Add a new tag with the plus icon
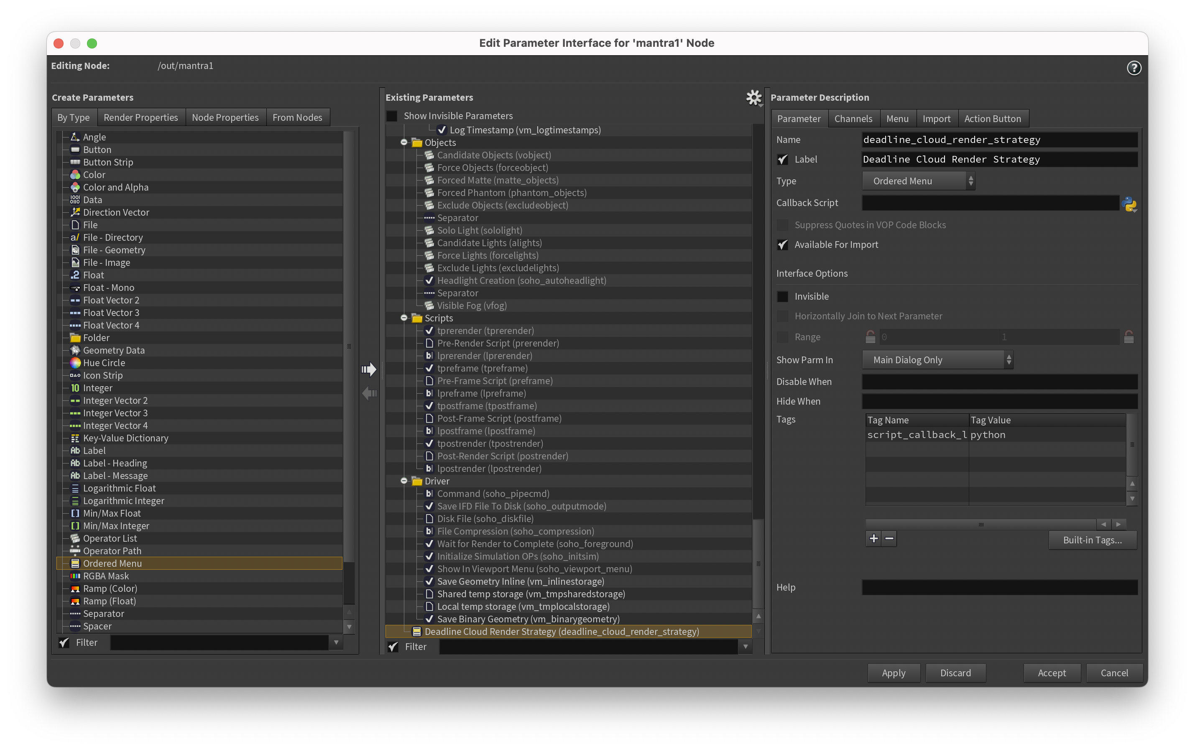The height and width of the screenshot is (749, 1195). click(x=873, y=538)
